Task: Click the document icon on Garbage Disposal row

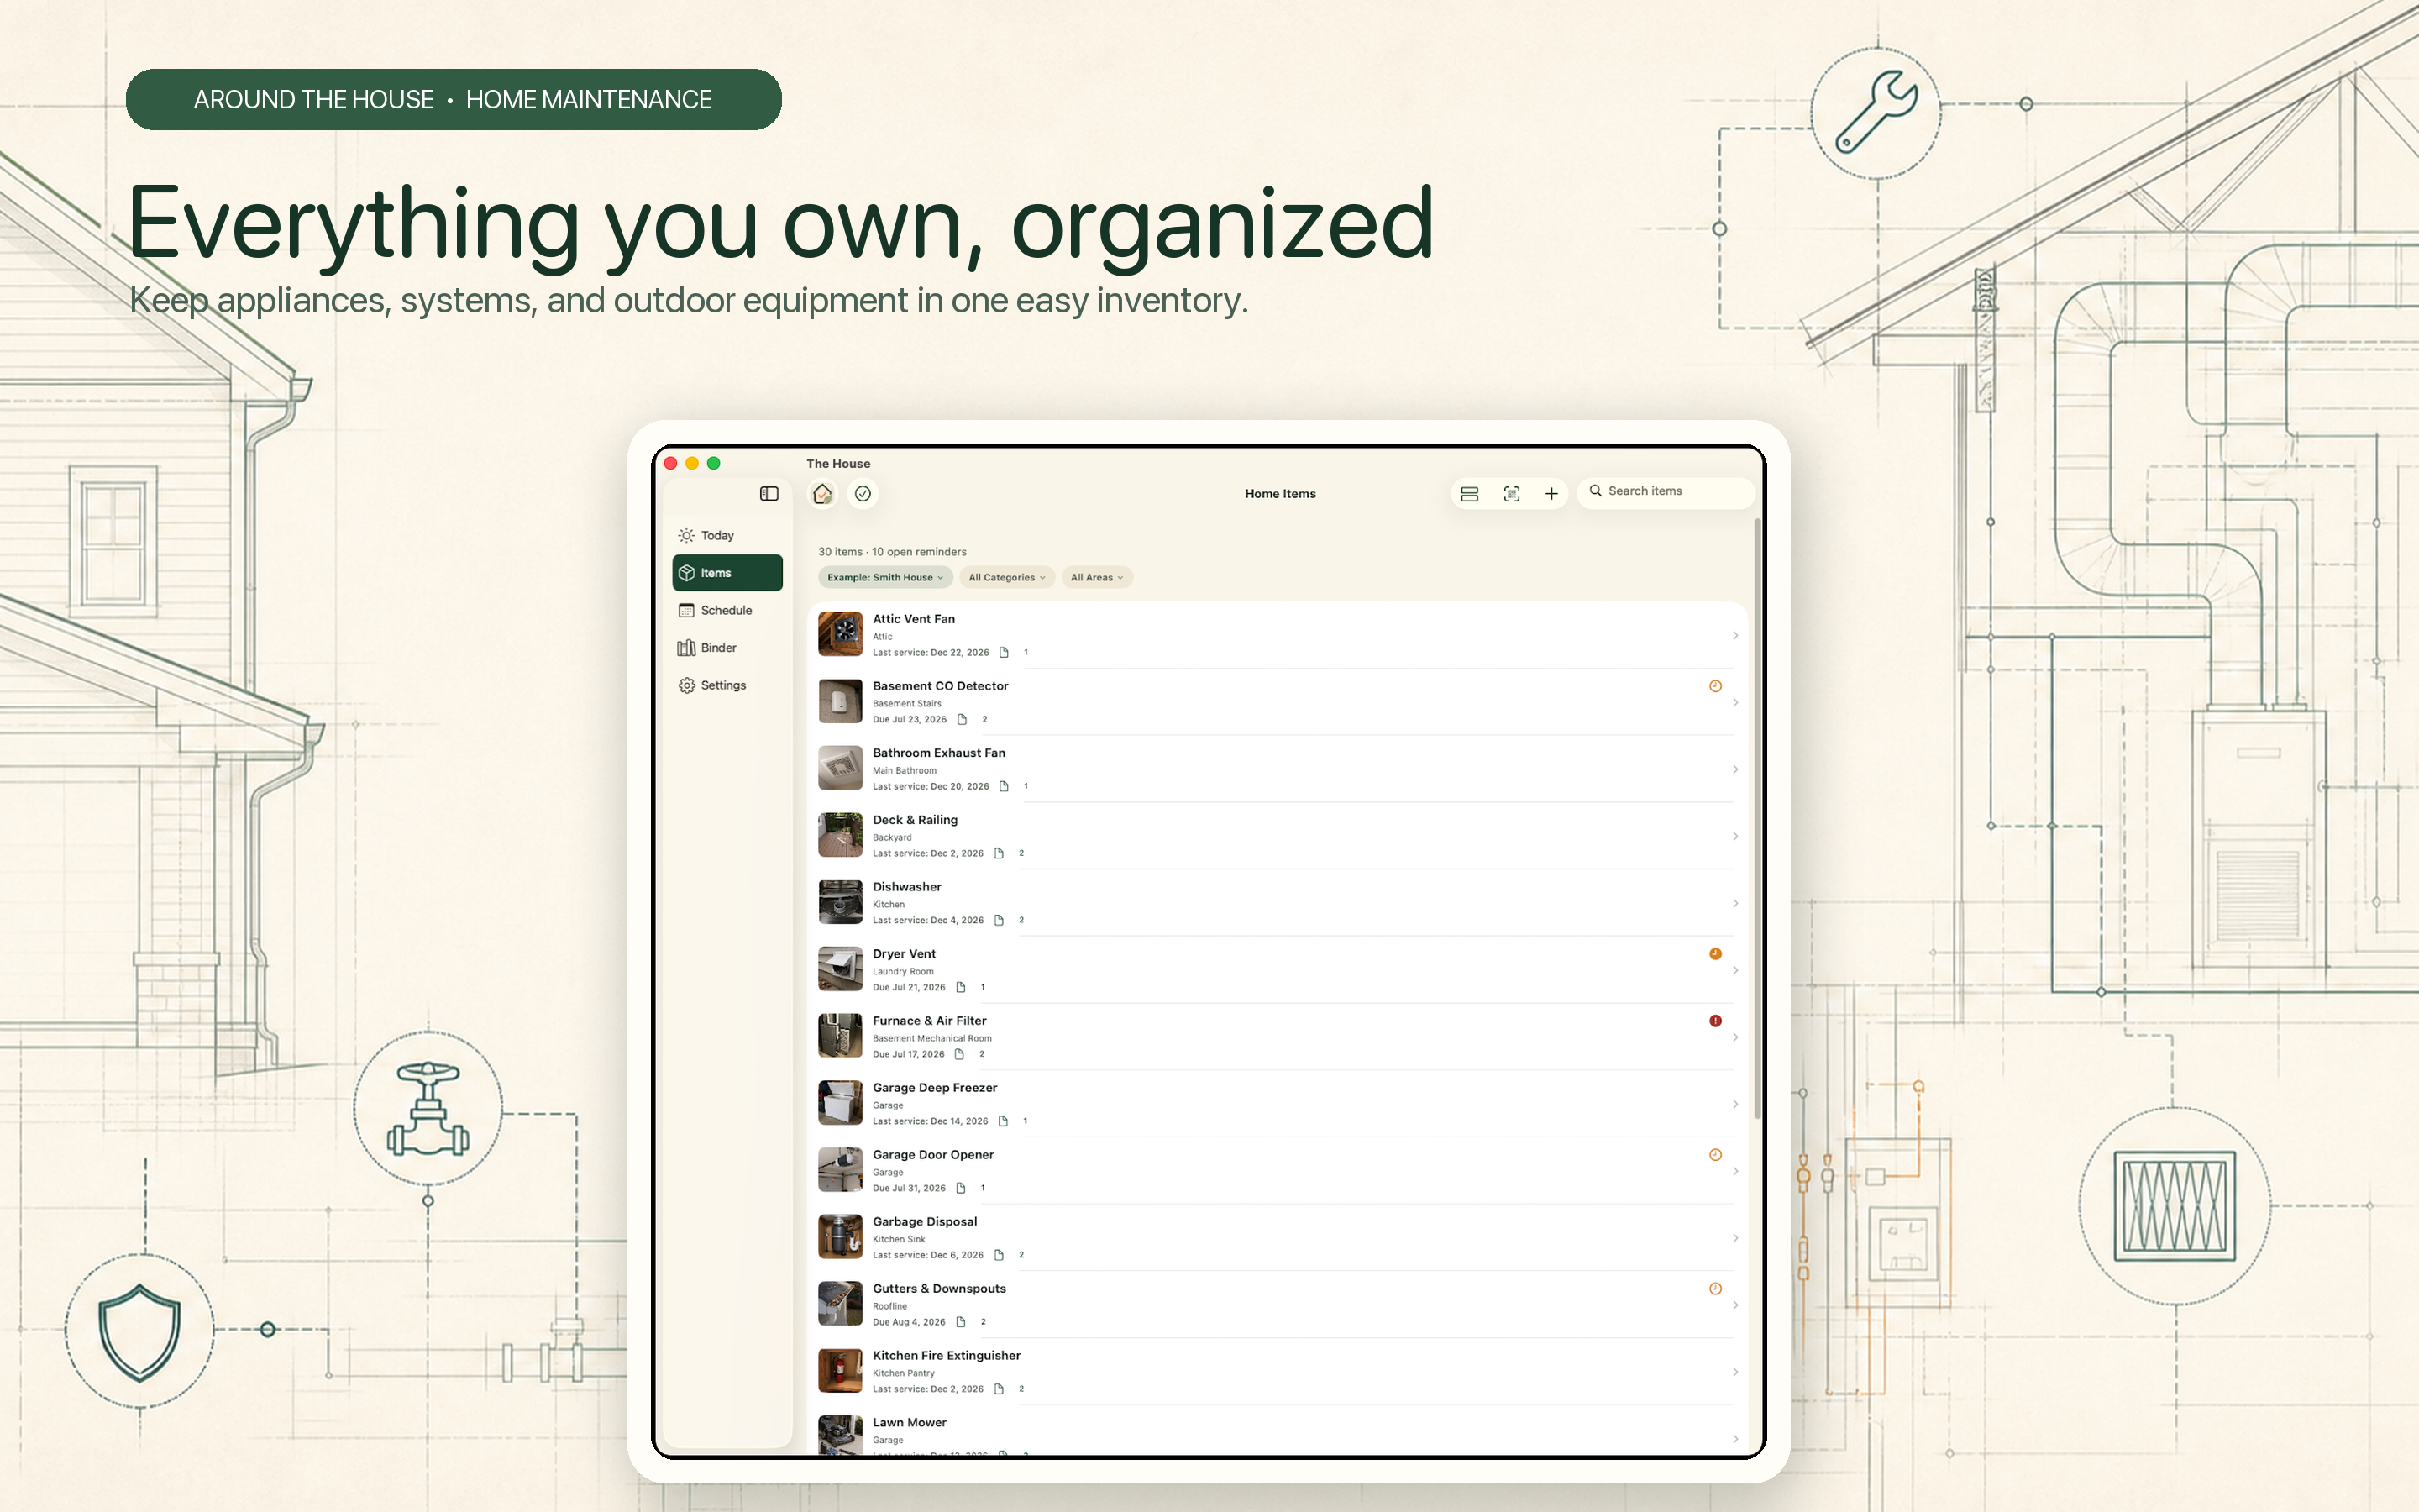Action: coord(999,1255)
